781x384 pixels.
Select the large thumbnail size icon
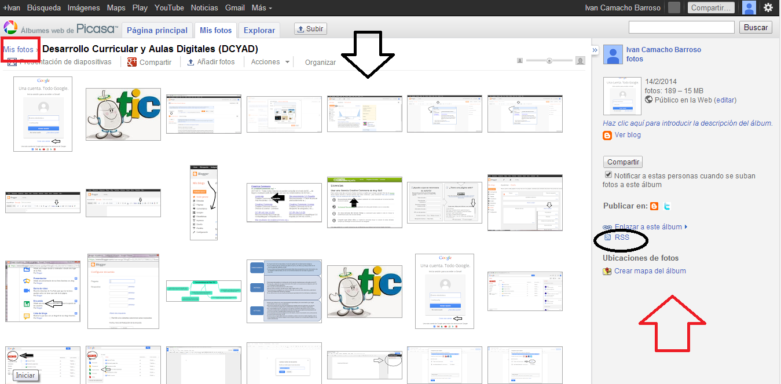click(581, 60)
